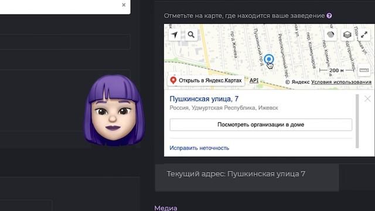
Task: Click the 200 м scale indicator
Action: click(336, 70)
